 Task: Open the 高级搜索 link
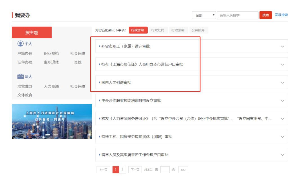tap(281, 15)
